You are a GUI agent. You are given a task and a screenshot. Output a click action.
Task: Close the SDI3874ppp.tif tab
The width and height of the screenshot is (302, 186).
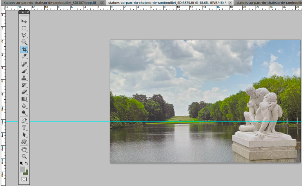102,3
